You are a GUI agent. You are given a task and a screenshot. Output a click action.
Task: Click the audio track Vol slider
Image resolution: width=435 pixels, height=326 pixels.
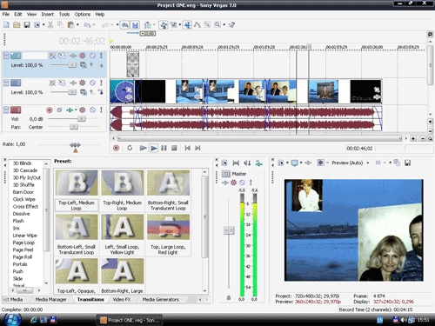tap(82, 119)
